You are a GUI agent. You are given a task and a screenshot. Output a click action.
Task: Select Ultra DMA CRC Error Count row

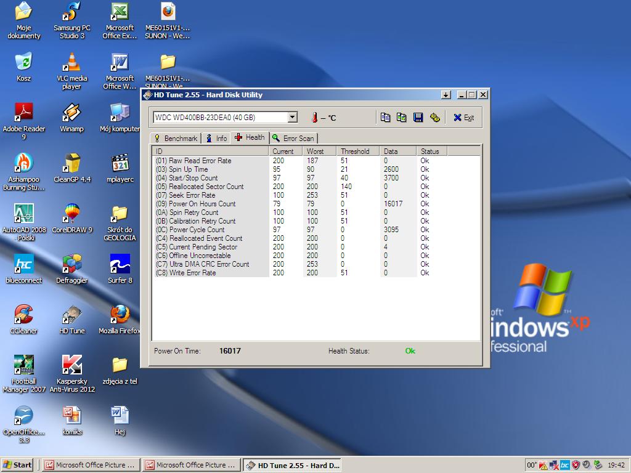tap(316, 264)
